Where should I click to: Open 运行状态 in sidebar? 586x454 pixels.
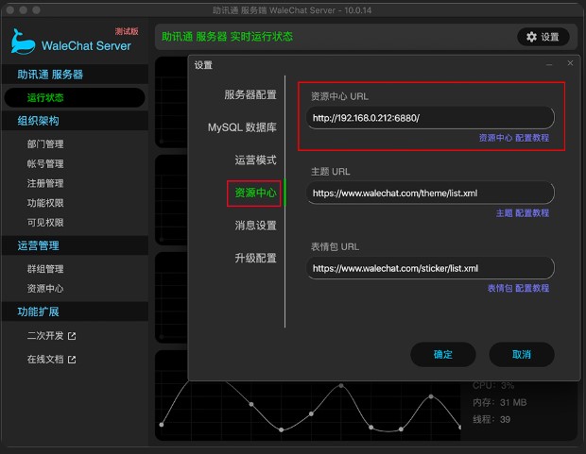[x=75, y=98]
